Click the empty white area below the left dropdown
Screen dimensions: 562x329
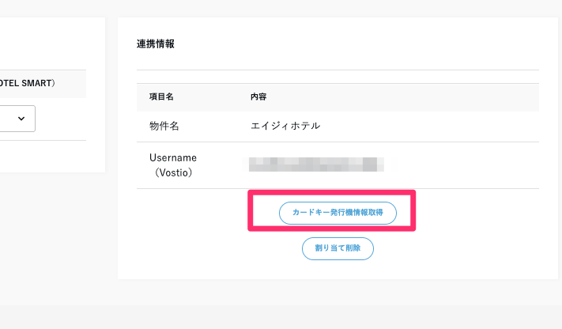47,157
